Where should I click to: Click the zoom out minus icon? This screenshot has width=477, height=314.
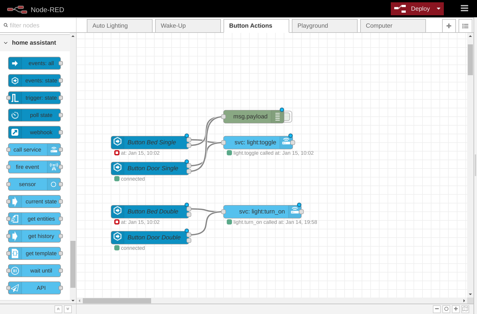pyautogui.click(x=437, y=309)
